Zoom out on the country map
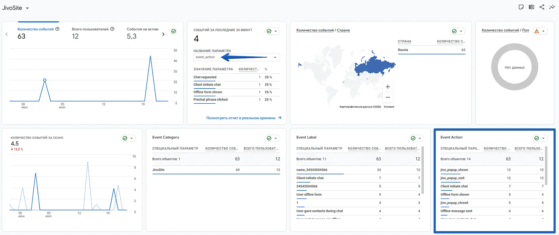The height and width of the screenshot is (235, 559). tap(388, 97)
